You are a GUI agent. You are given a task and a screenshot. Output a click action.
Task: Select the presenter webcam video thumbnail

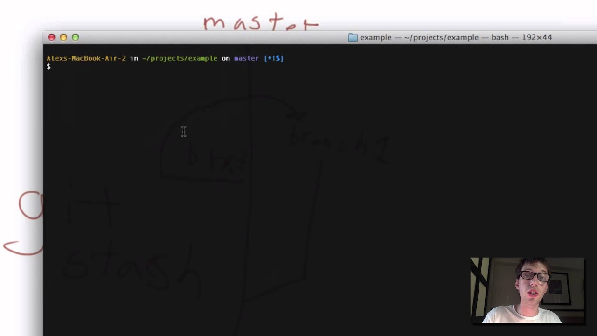click(x=527, y=290)
